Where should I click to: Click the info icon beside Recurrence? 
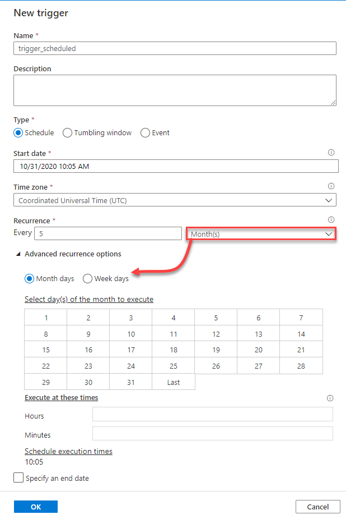coord(331,219)
